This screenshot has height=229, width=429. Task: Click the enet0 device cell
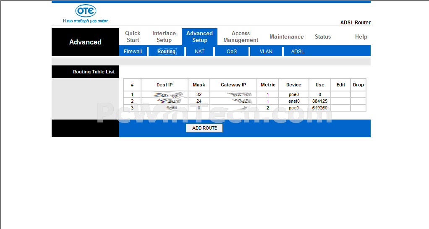[294, 101]
